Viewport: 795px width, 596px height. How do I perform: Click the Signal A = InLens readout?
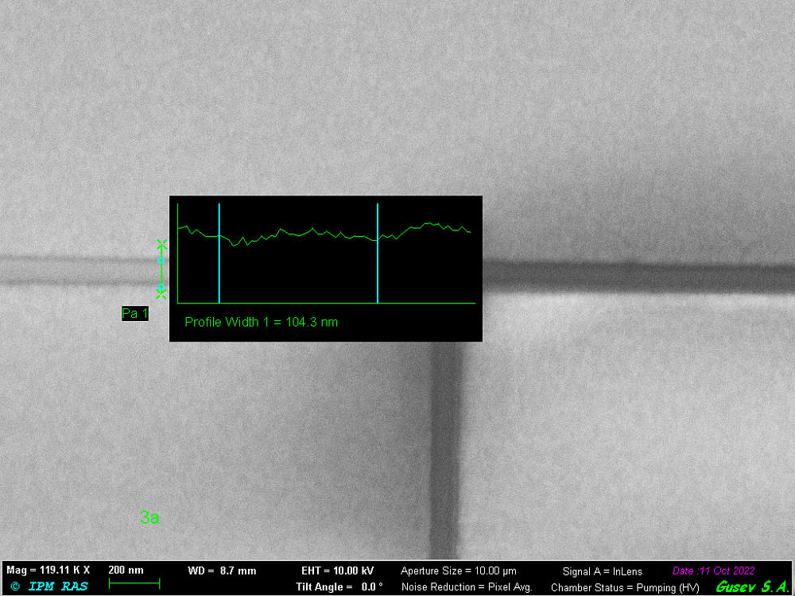tap(602, 571)
